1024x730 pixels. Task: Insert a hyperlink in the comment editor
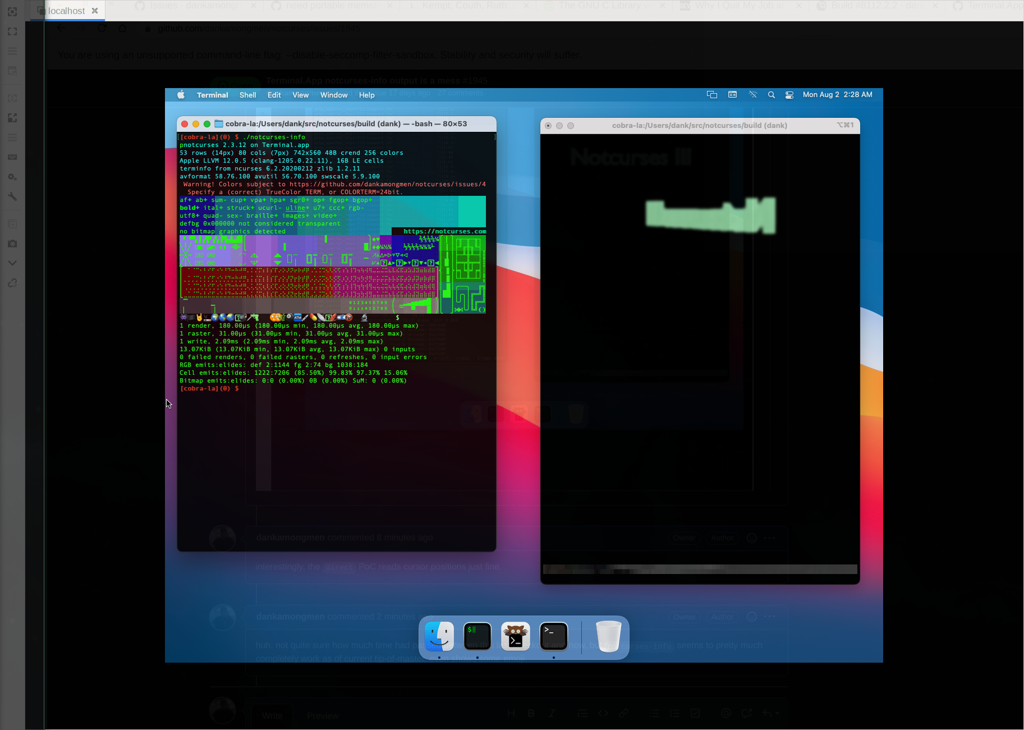(624, 713)
